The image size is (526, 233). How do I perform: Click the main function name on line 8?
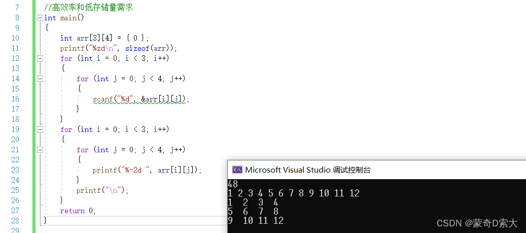click(x=68, y=18)
